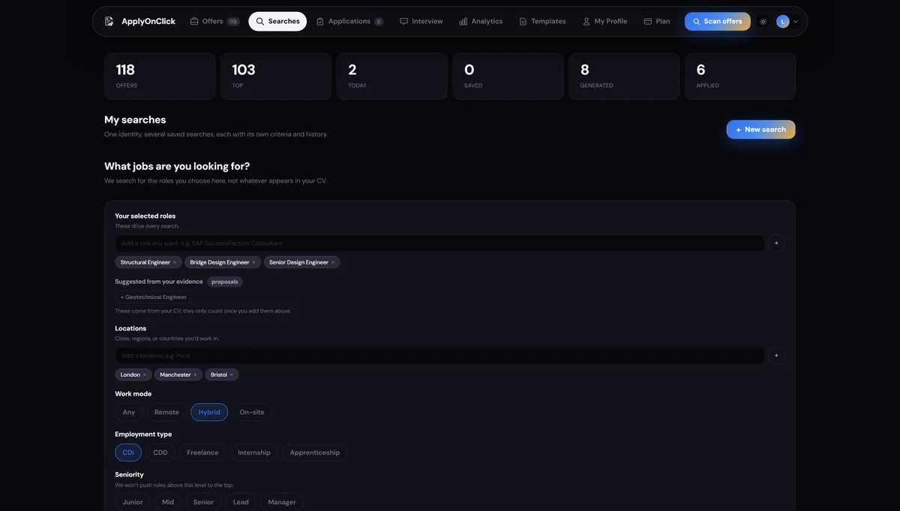Click the plus button next to role input
Image resolution: width=900 pixels, height=511 pixels.
[x=776, y=243]
